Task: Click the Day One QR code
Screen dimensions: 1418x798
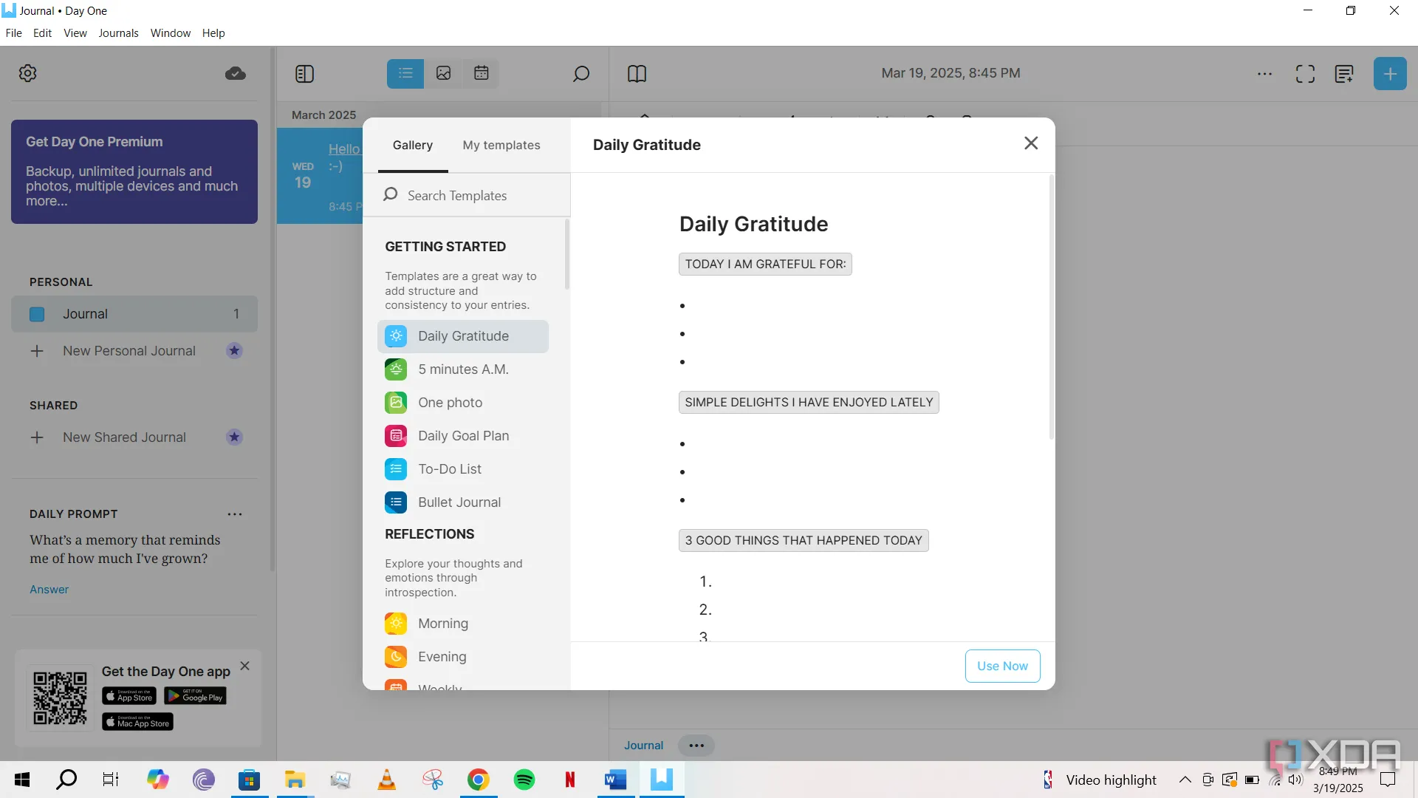Action: (60, 698)
